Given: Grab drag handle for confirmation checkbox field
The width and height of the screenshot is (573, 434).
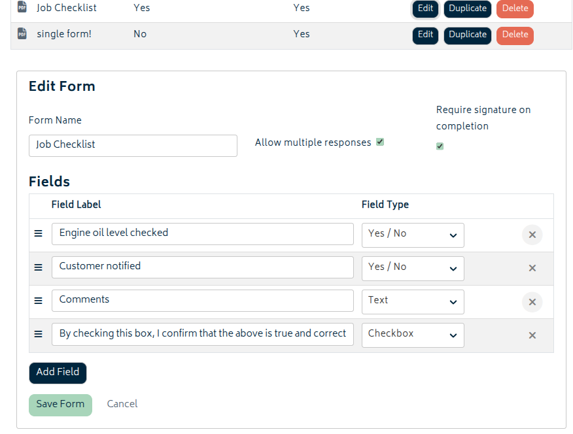Looking at the screenshot, I should point(38,334).
